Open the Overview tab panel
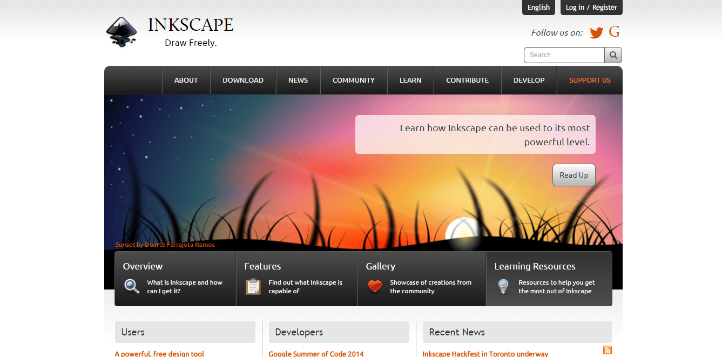 pyautogui.click(x=175, y=279)
